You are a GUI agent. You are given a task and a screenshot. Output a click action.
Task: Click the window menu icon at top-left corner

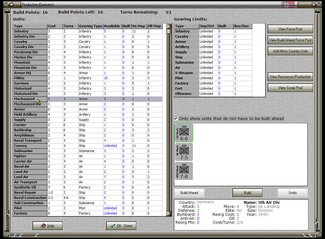pos(11,4)
